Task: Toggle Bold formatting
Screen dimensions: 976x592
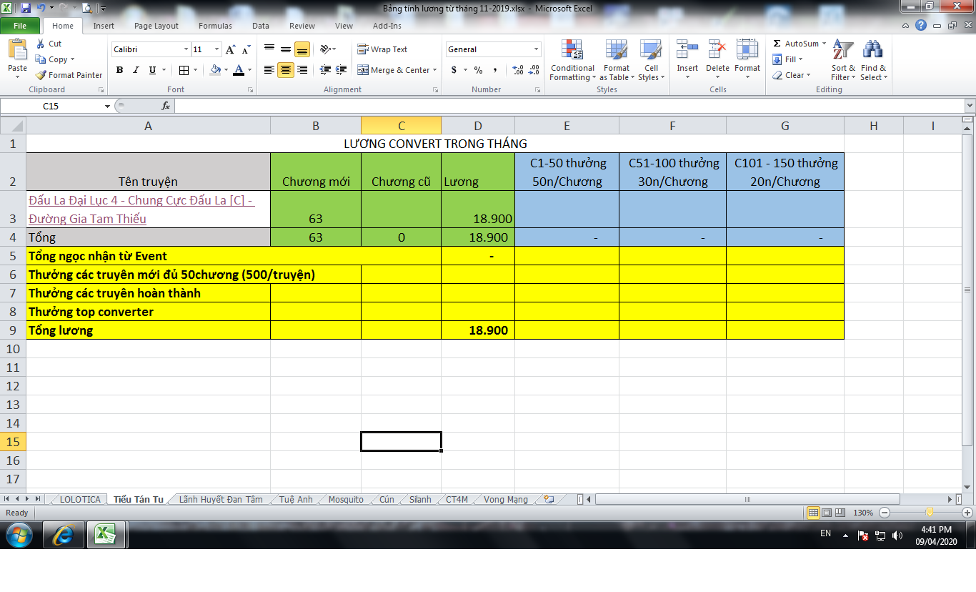Action: coord(119,70)
